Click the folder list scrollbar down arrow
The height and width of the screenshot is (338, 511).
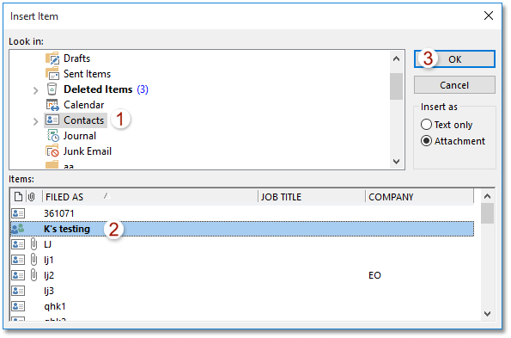click(x=396, y=162)
